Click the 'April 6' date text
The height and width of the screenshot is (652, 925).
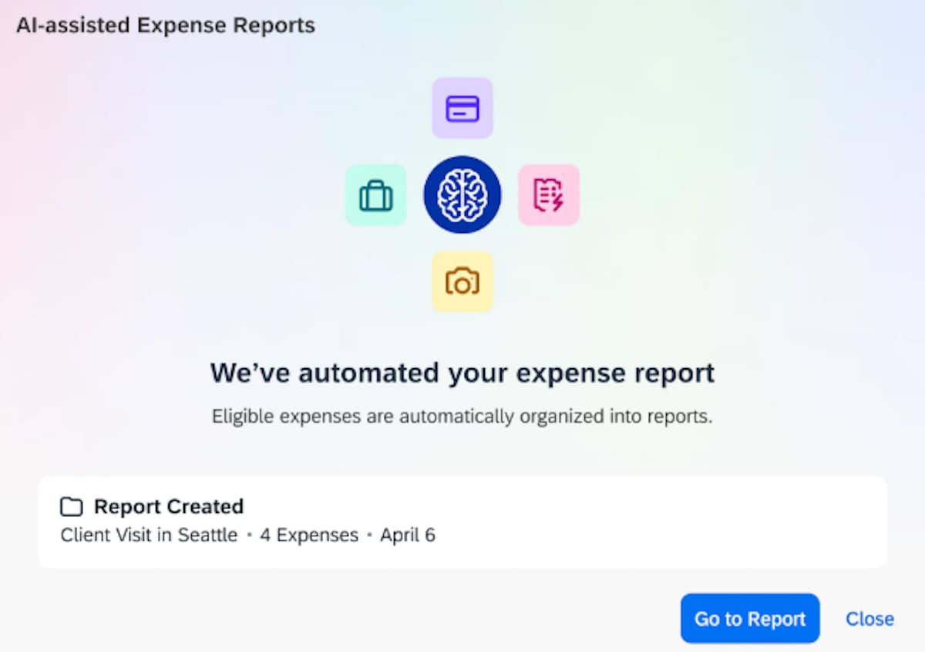click(x=408, y=535)
